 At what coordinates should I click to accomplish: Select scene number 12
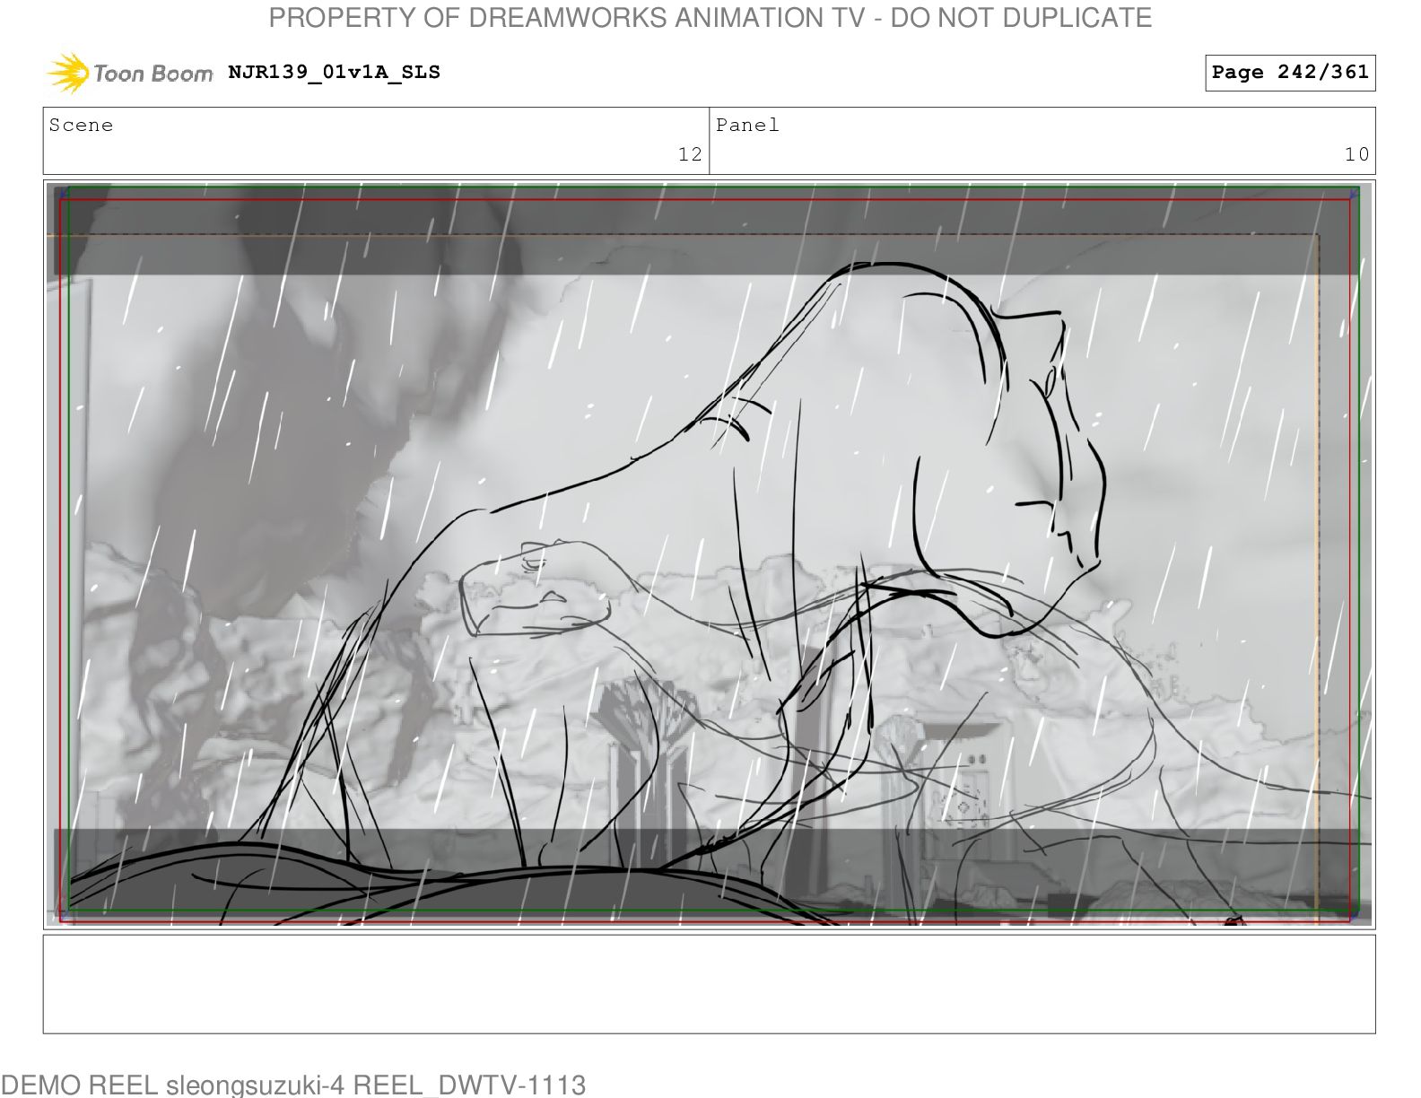690,154
